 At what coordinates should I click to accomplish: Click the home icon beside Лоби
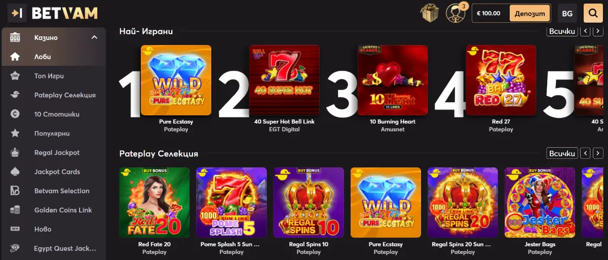pyautogui.click(x=15, y=57)
